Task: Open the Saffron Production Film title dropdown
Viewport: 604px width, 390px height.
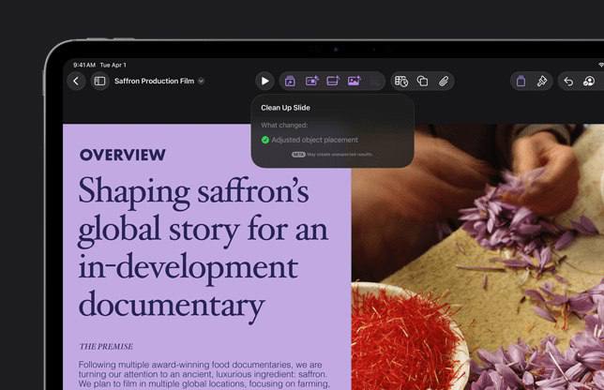Action: (x=159, y=82)
